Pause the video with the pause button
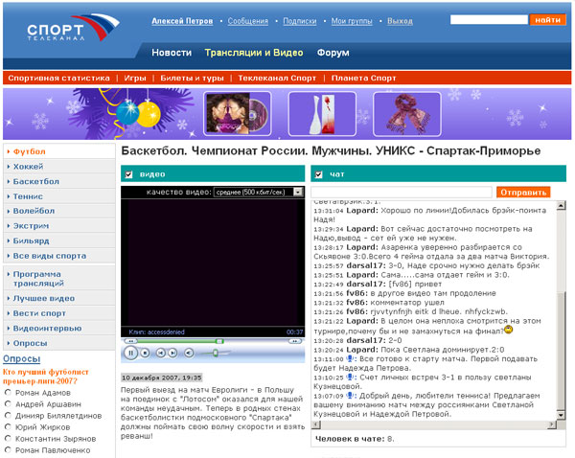Image resolution: width=575 pixels, height=458 pixels. (131, 353)
